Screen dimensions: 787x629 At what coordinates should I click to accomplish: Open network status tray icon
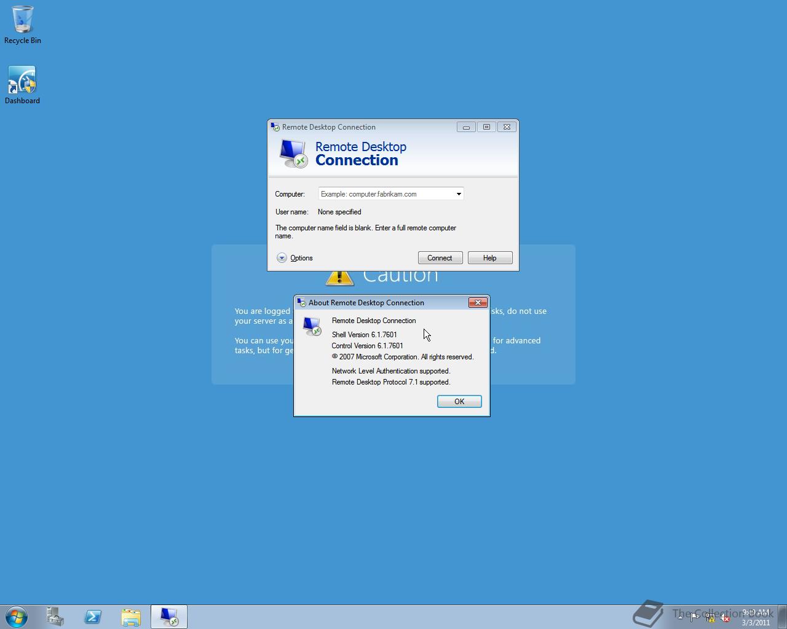tap(710, 618)
